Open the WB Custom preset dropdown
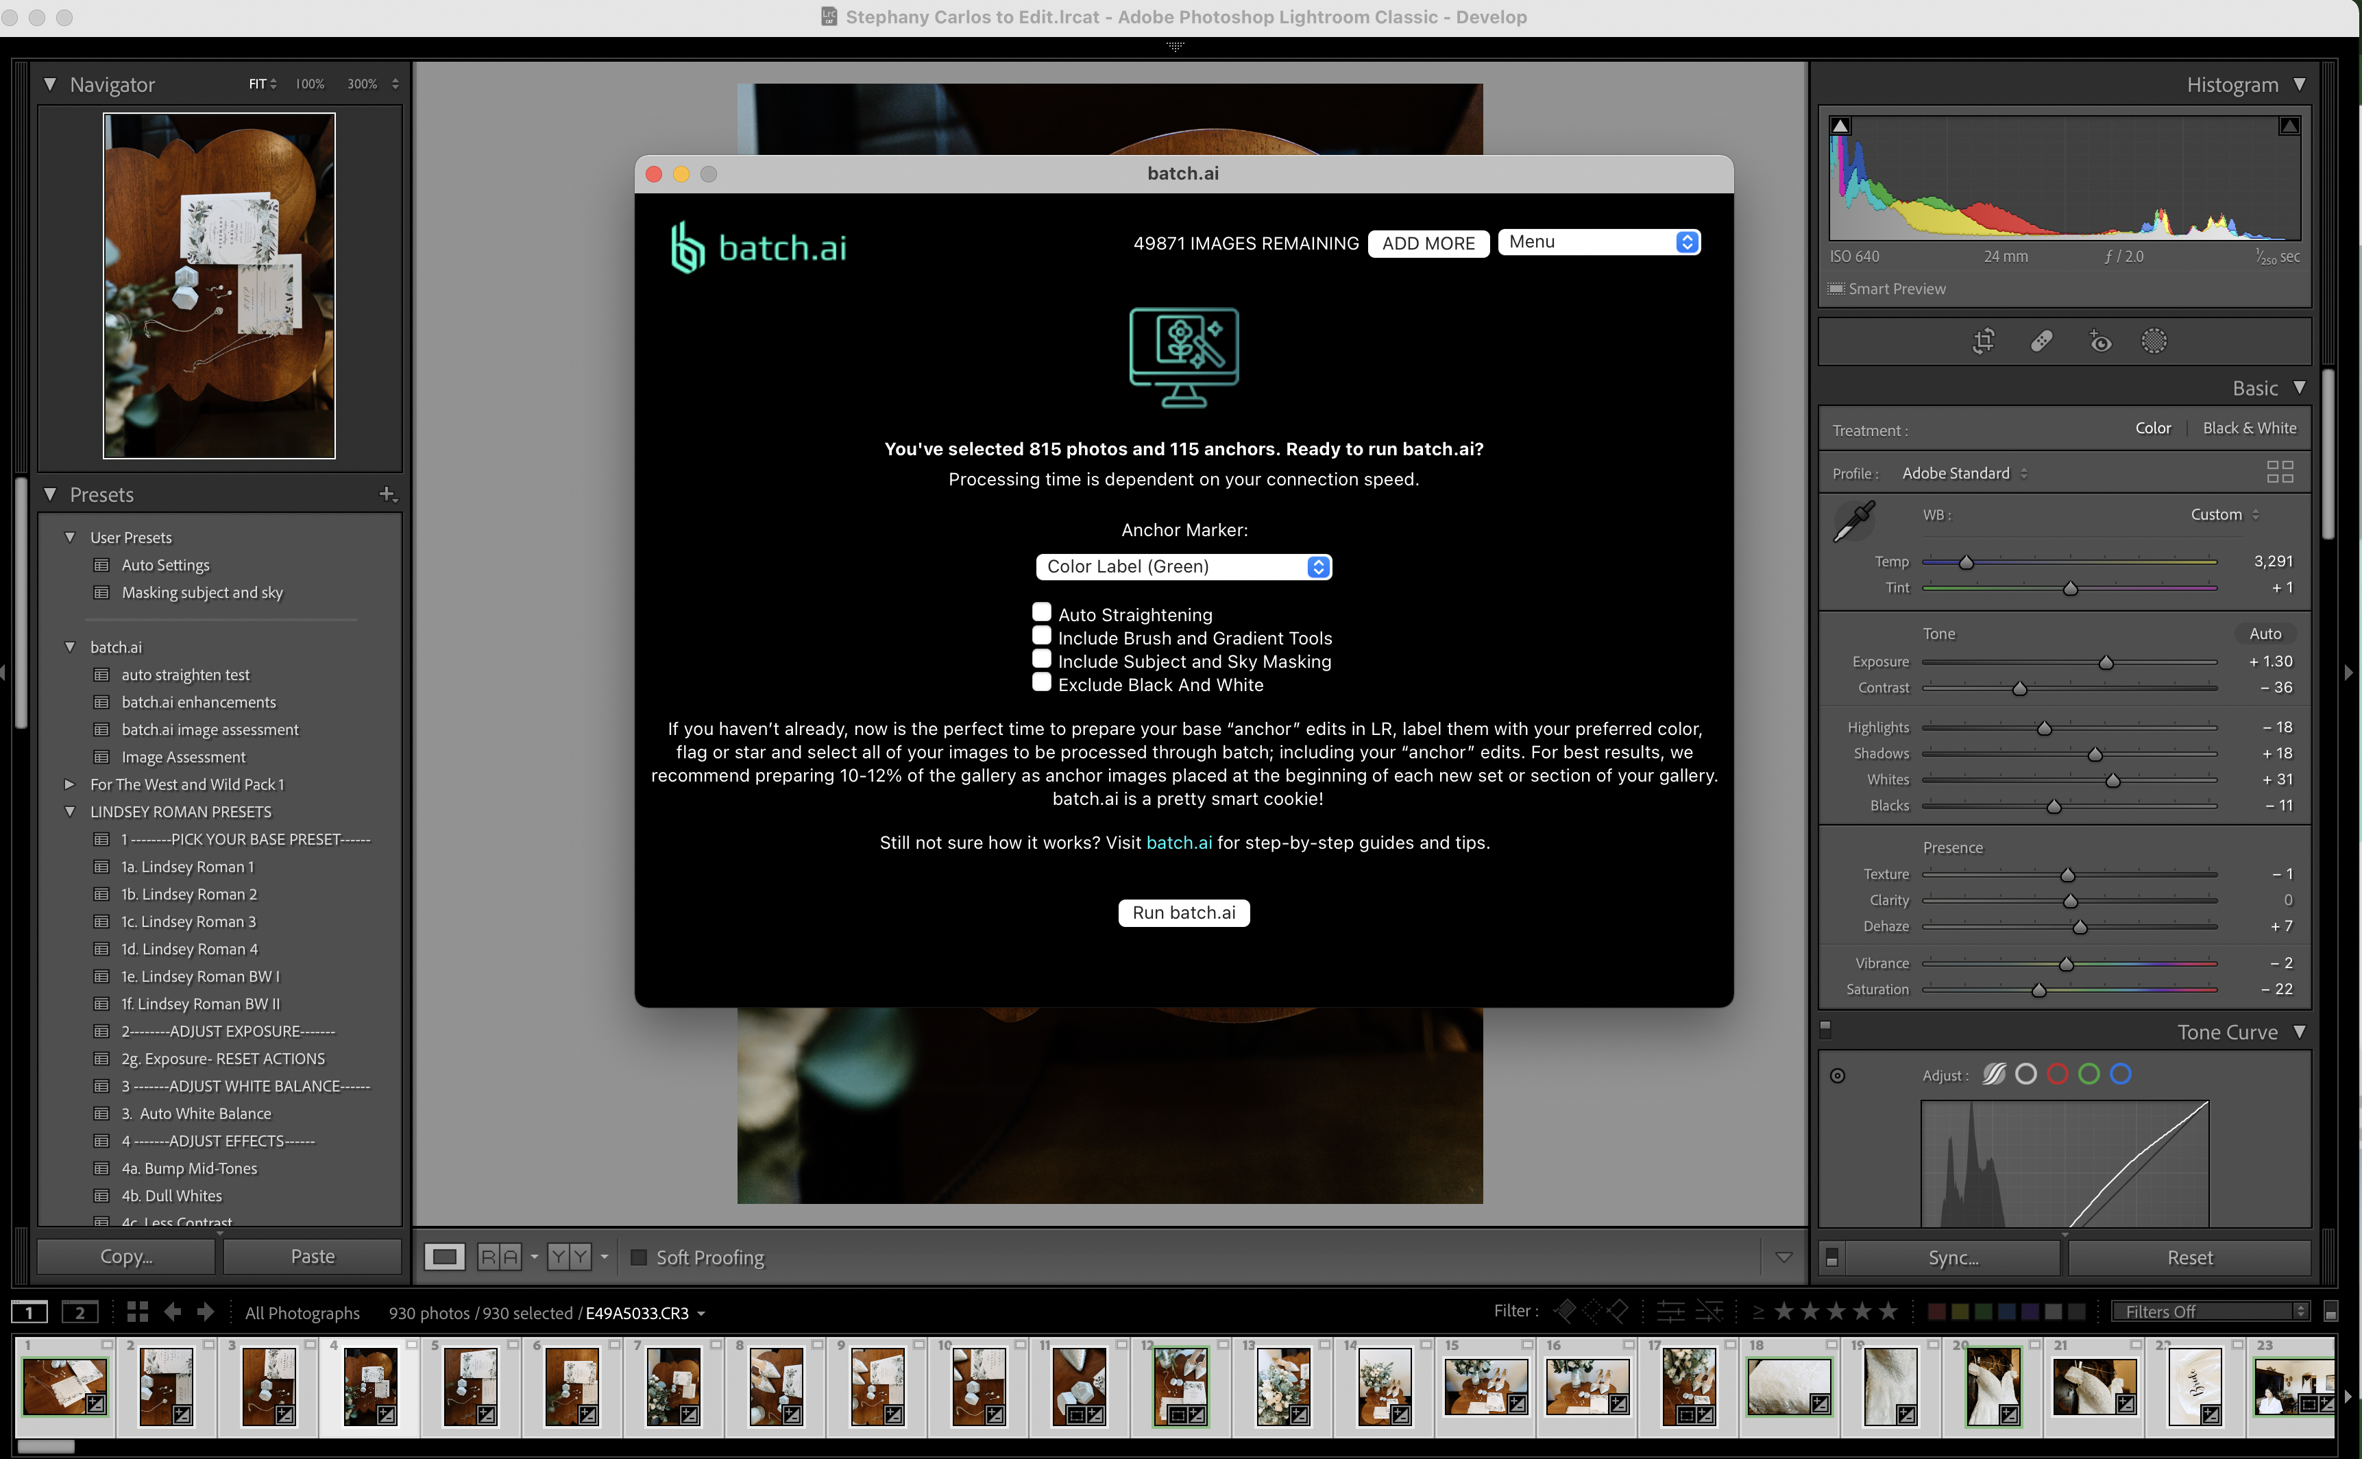 (x=2225, y=514)
